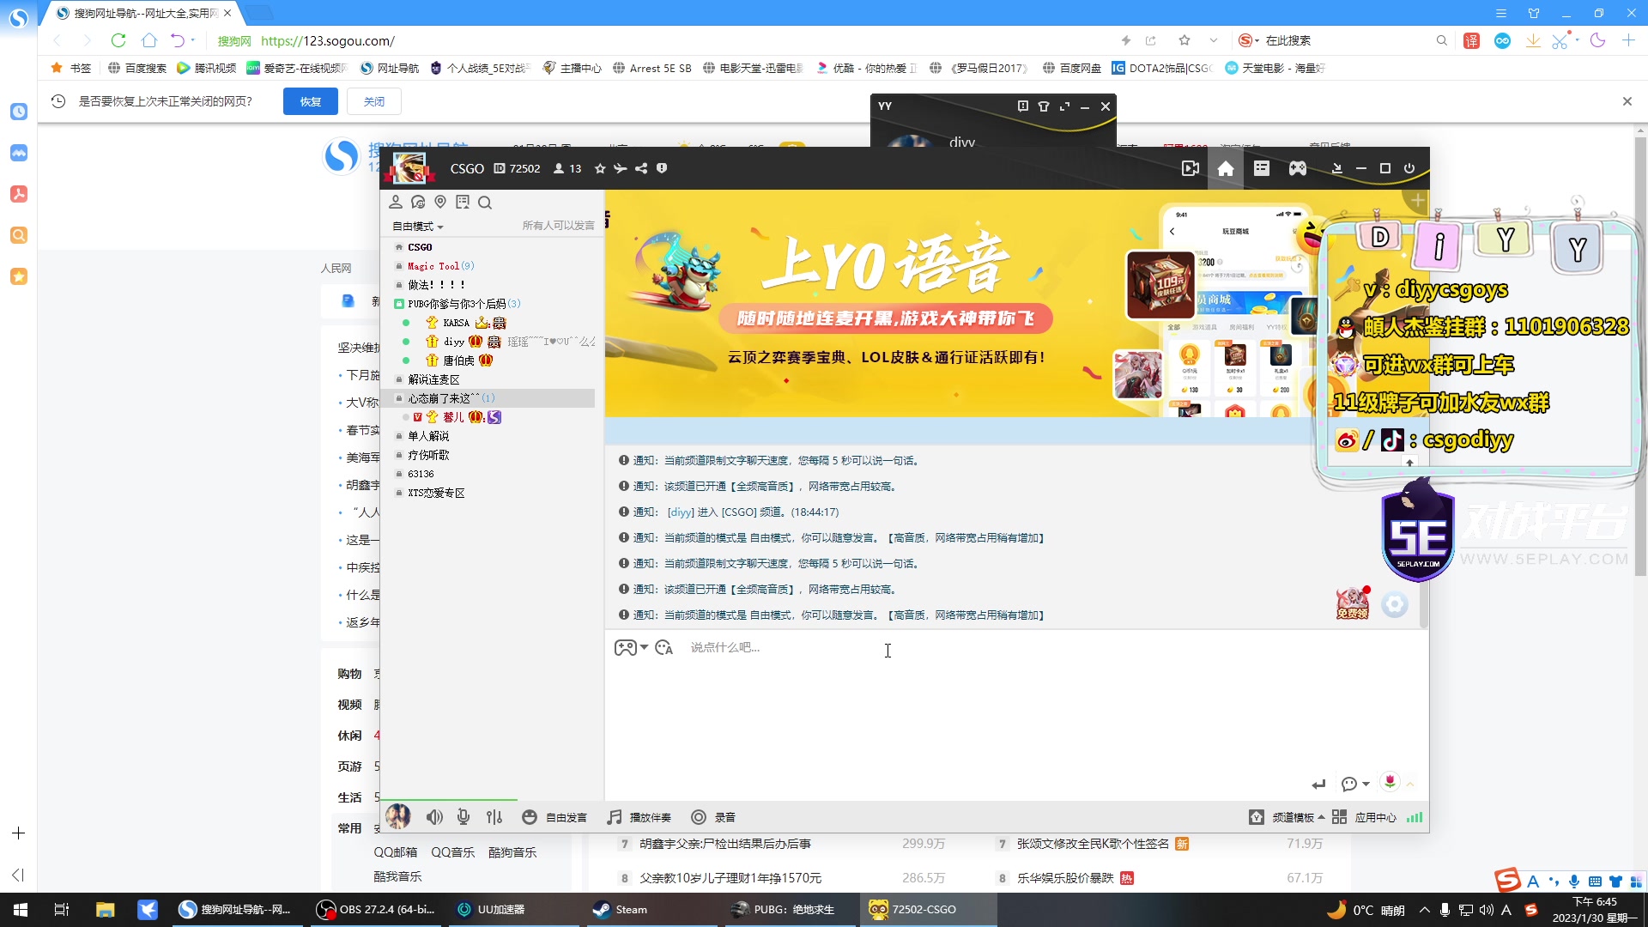This screenshot has height=927, width=1648.
Task: Open the game emoji dropdown in the chat toolbar
Action: point(631,648)
